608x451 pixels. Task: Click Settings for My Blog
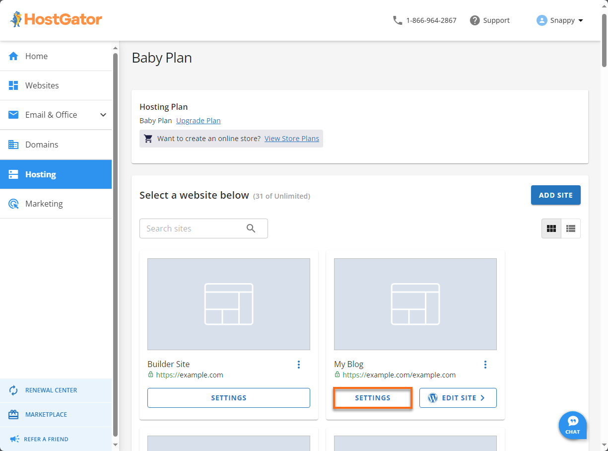point(372,397)
